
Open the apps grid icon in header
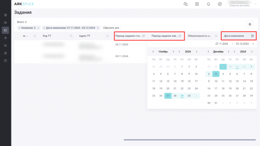click(x=197, y=4)
